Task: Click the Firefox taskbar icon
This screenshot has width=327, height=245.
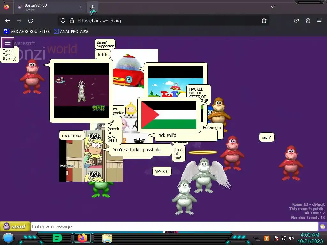Action: (82, 238)
